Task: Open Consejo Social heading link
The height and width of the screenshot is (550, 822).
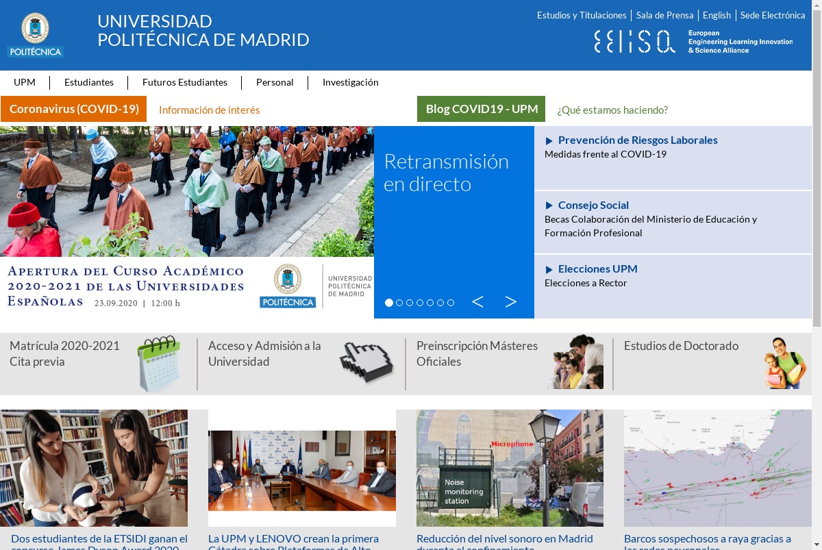Action: (x=593, y=205)
